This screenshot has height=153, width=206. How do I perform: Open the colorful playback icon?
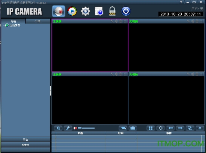click(x=72, y=11)
